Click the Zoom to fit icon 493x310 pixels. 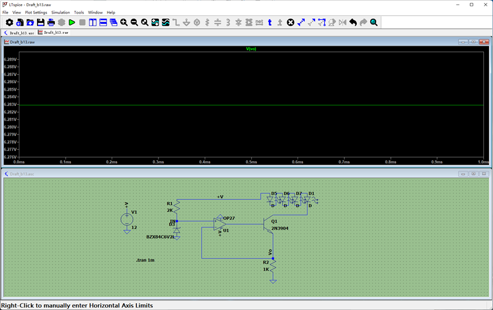tap(145, 22)
